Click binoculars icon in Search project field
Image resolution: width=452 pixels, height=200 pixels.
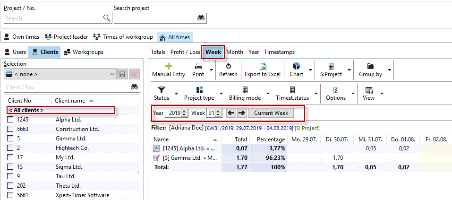coord(201,18)
